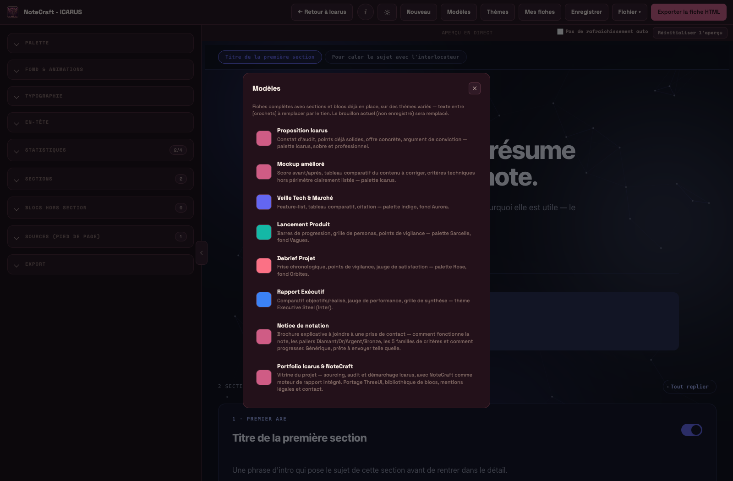Open Mes fiches

coord(540,12)
